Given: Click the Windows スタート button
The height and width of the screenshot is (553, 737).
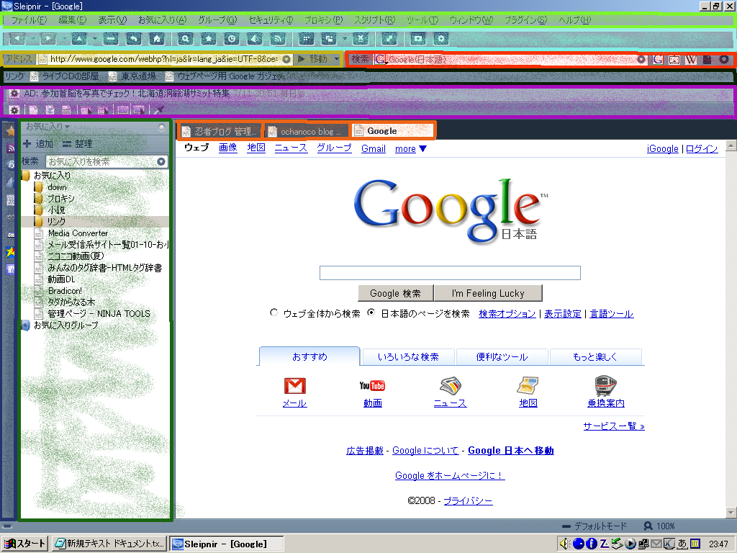Looking at the screenshot, I should 24,544.
